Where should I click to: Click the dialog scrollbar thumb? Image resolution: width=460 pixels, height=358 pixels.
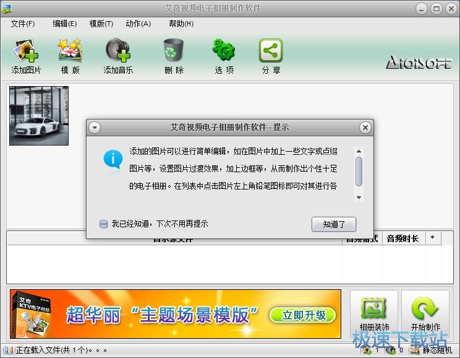(359, 172)
